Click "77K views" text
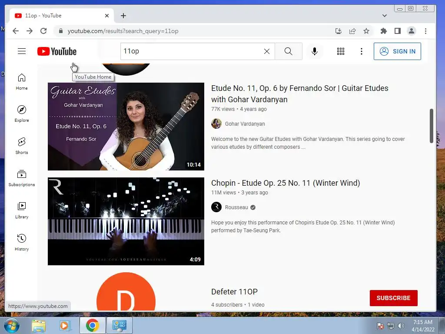Screen dimensions: 445x334 [223, 109]
